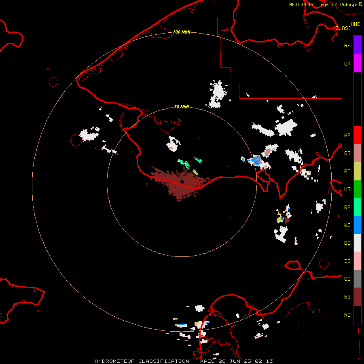Viewport: 364px width, 364px height.
Task: Click the RF legend label
Action: (347, 45)
